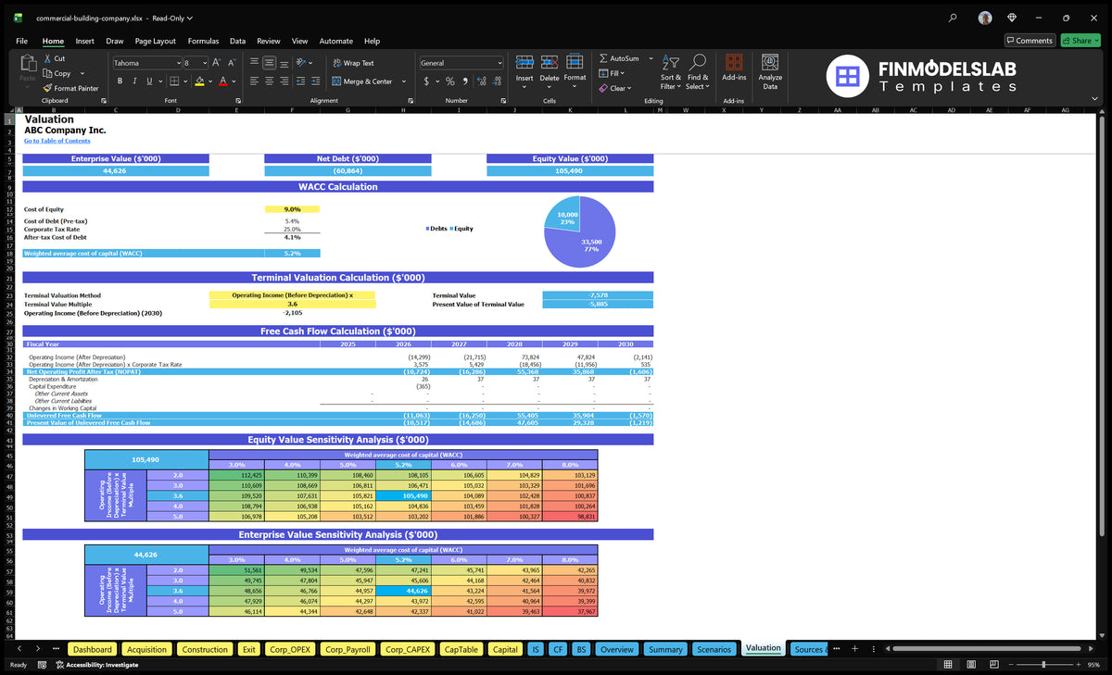1112x675 pixels.
Task: Click the Percent Style icon
Action: click(x=450, y=81)
